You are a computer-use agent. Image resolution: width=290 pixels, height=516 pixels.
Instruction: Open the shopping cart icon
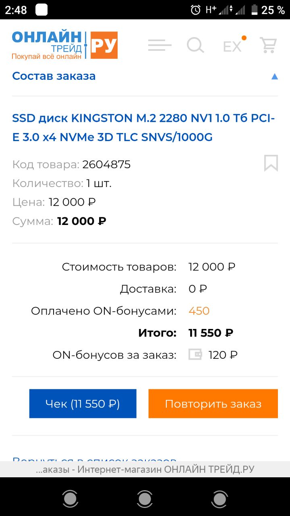[268, 45]
